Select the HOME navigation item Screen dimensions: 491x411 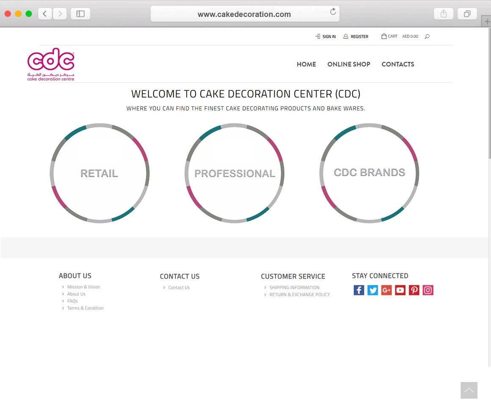pos(306,64)
